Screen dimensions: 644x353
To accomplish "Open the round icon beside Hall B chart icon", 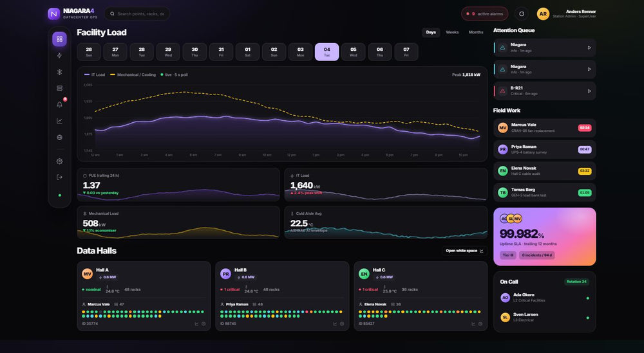I will (x=342, y=324).
